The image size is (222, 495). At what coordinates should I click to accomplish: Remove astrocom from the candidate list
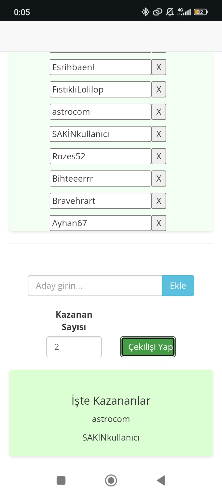[x=159, y=112]
